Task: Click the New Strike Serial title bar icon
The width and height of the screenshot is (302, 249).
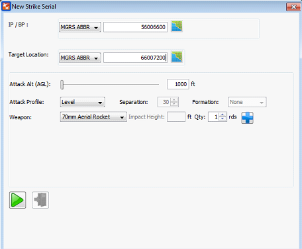Action: click(6, 6)
